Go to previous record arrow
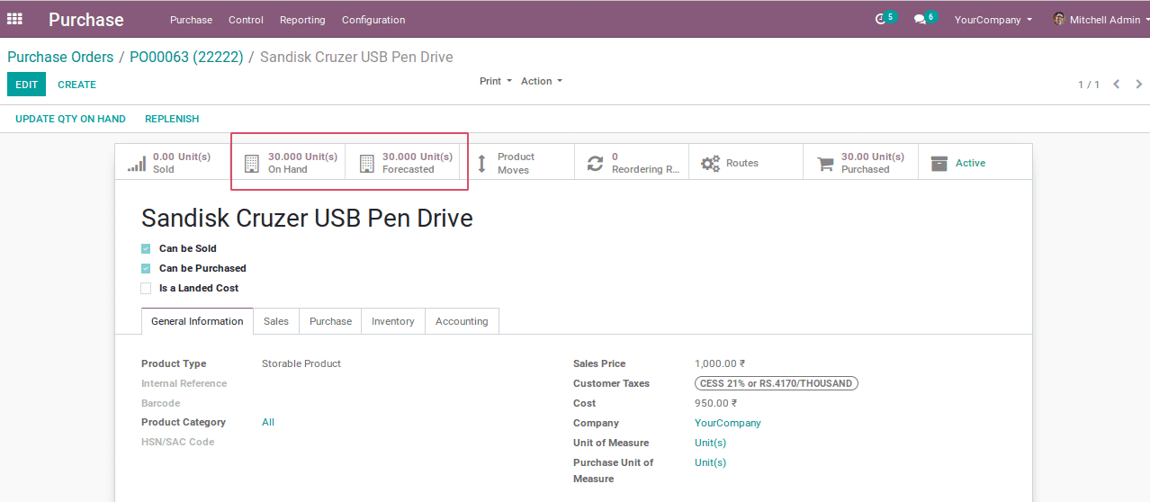This screenshot has height=502, width=1150. [x=1117, y=84]
